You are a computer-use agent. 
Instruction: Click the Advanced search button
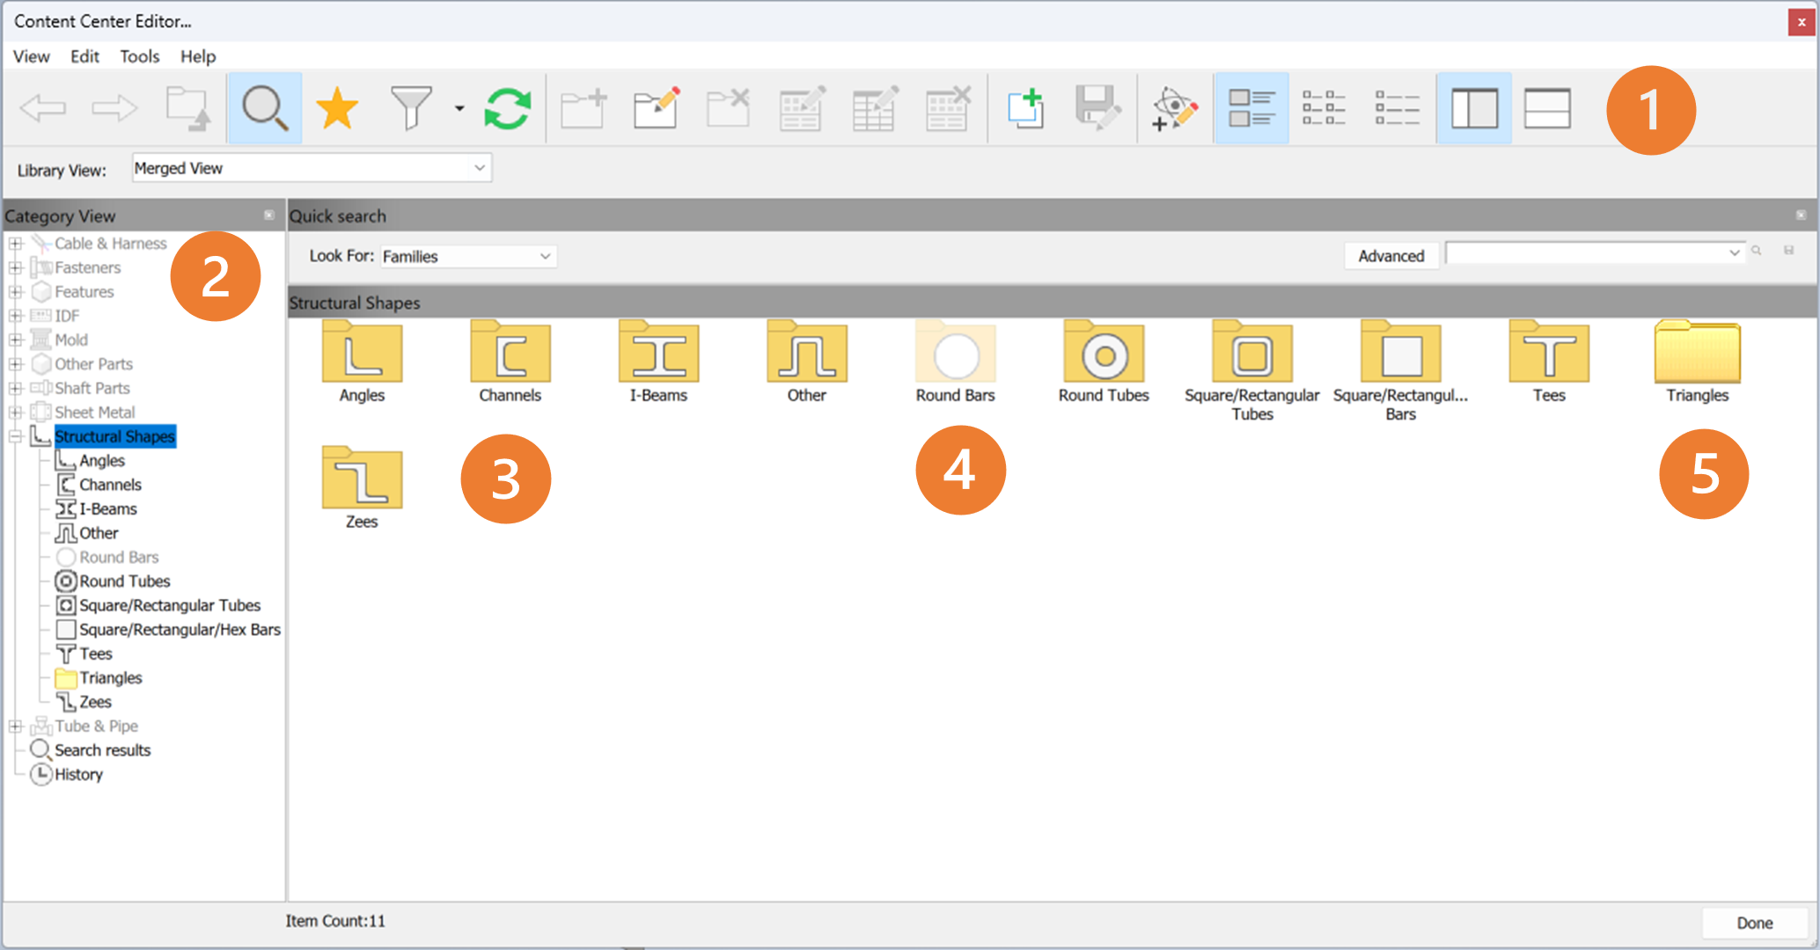pyautogui.click(x=1391, y=256)
